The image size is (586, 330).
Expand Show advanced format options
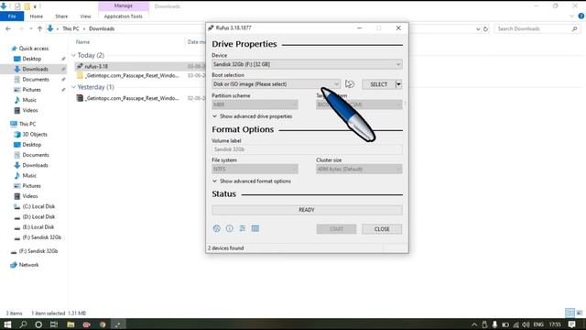[252, 181]
